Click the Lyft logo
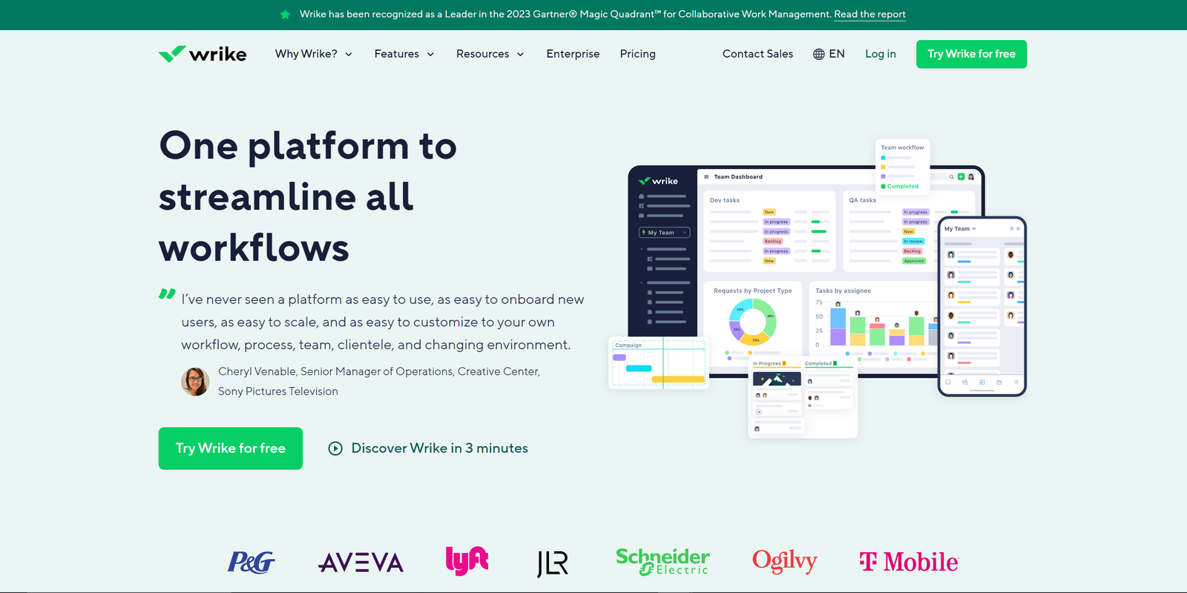This screenshot has width=1187, height=593. point(467,561)
